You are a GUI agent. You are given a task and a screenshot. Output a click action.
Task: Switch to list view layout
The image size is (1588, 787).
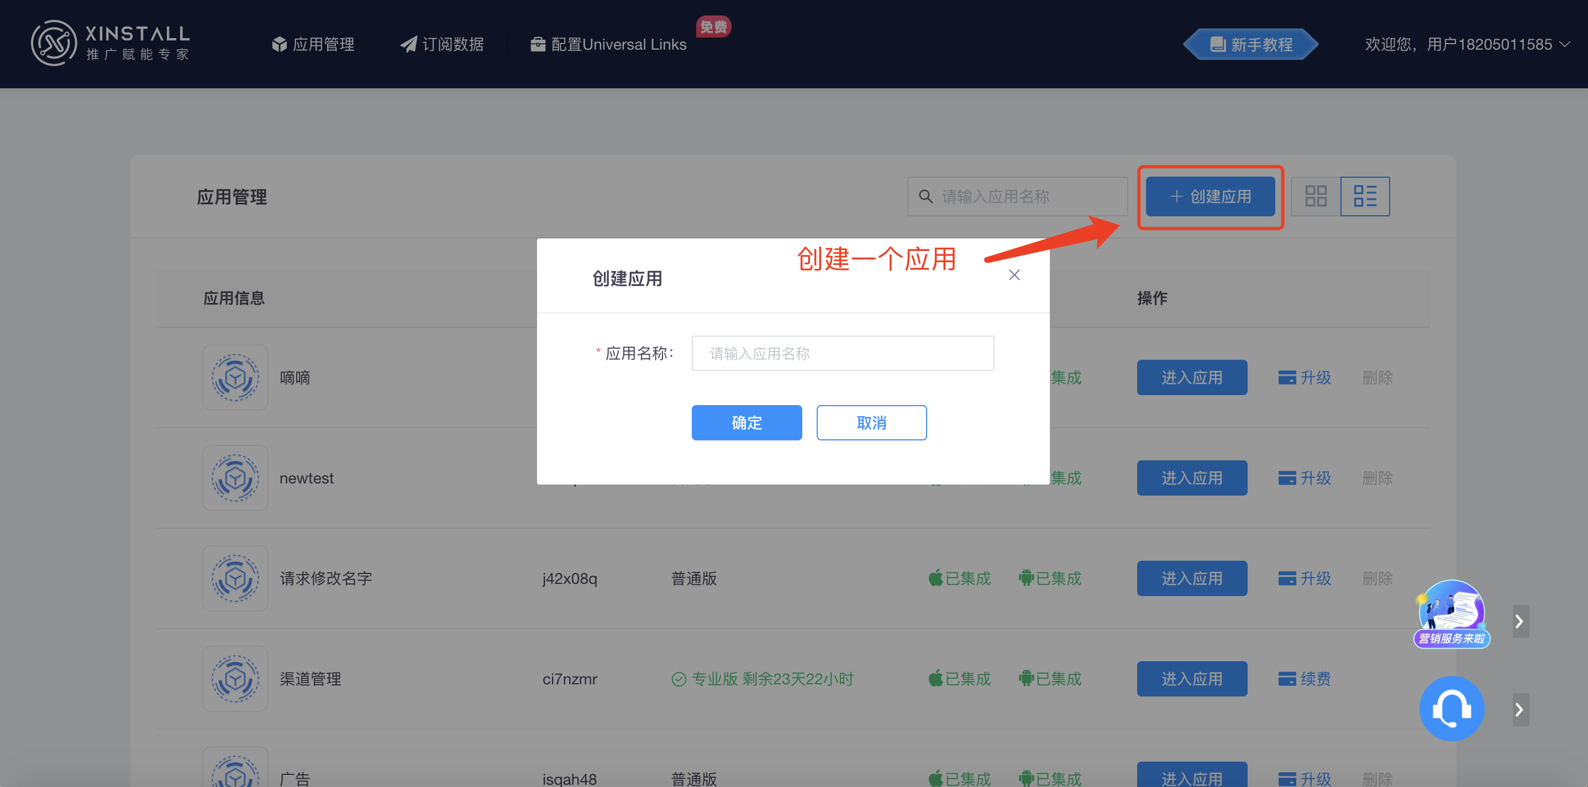pos(1364,196)
